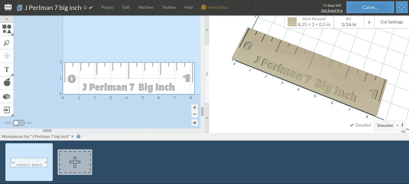Open the apple icon library

[7, 82]
